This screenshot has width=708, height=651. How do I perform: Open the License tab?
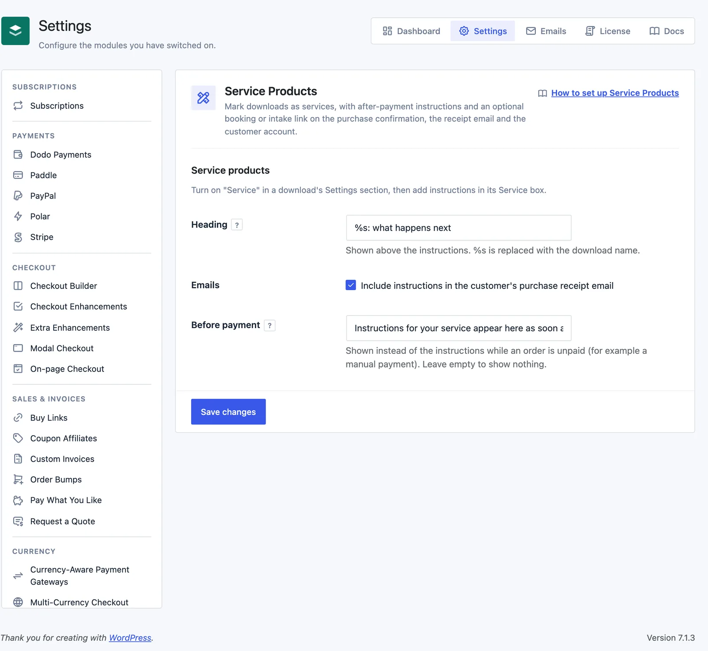pyautogui.click(x=608, y=31)
